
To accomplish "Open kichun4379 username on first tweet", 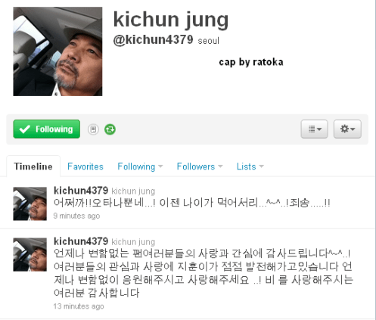I will (81, 191).
